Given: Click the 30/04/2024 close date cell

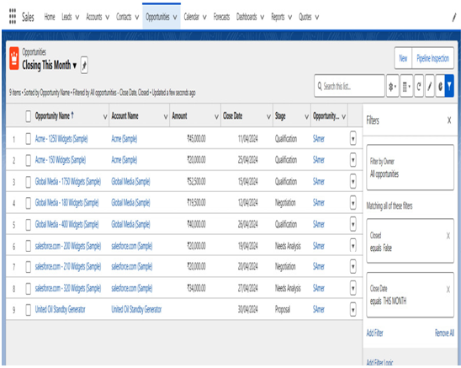Looking at the screenshot, I should pyautogui.click(x=248, y=309).
